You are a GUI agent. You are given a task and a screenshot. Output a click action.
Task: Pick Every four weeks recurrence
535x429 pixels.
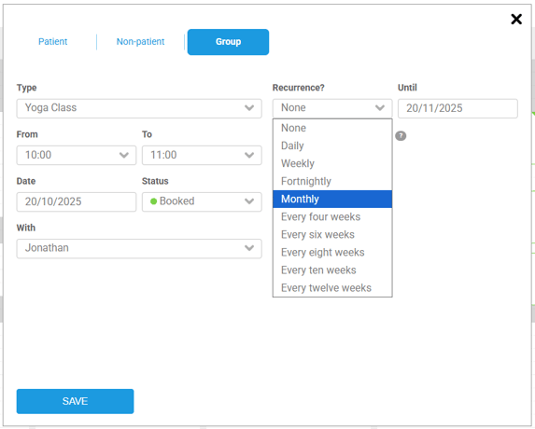[332, 216]
